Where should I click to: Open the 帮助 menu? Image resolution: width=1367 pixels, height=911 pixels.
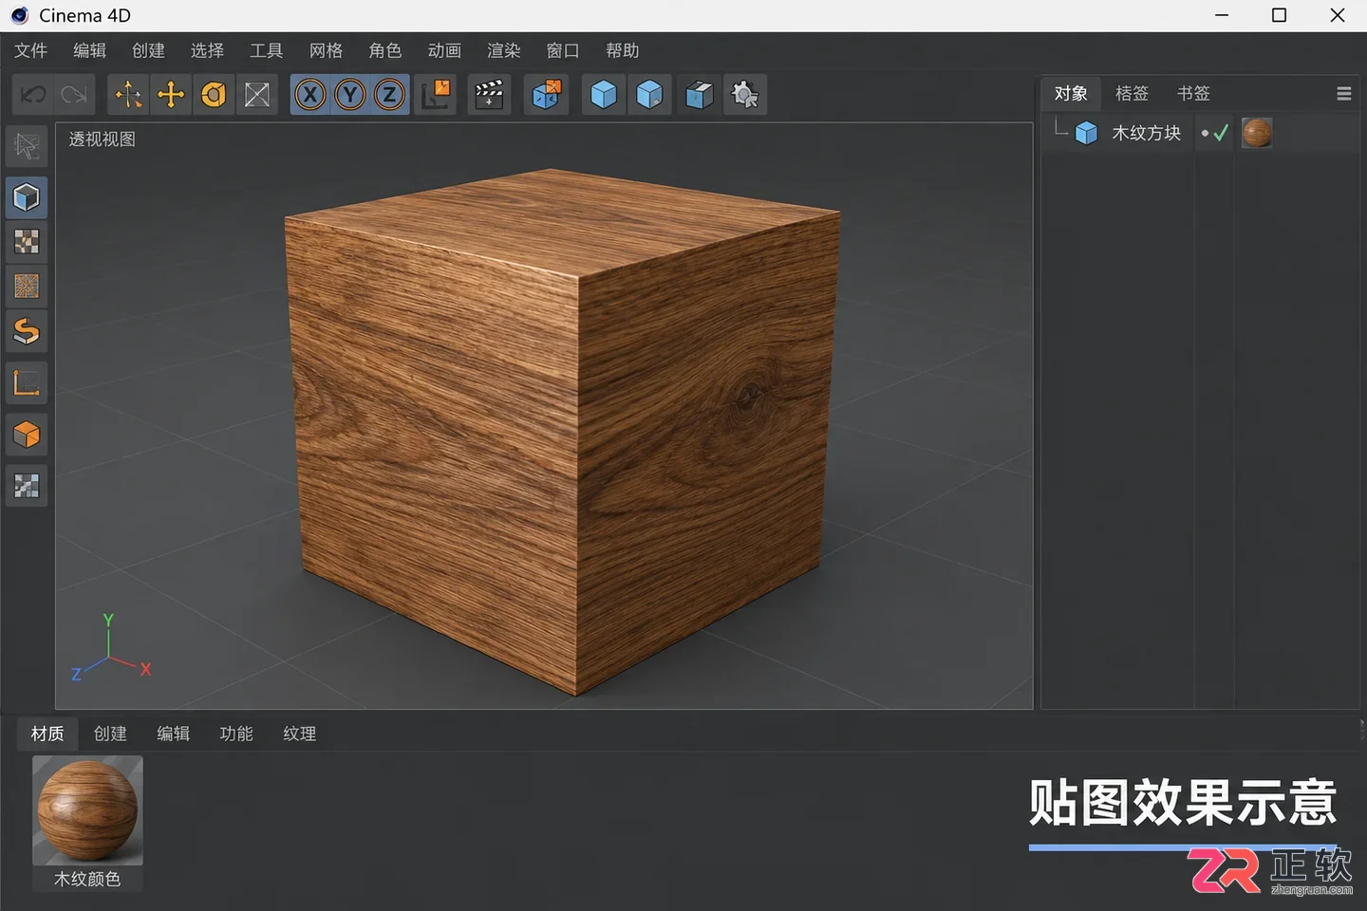[x=622, y=50]
